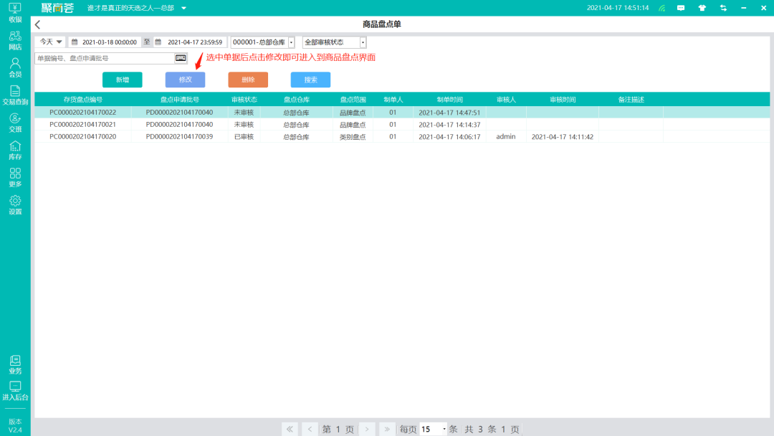Open the 设置 settings gear icon
774x436 pixels.
(15, 204)
